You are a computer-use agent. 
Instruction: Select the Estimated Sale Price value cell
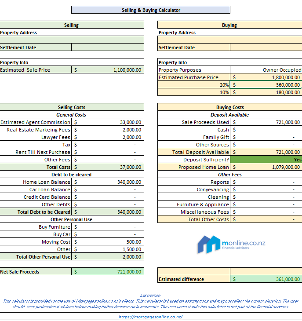(108, 70)
